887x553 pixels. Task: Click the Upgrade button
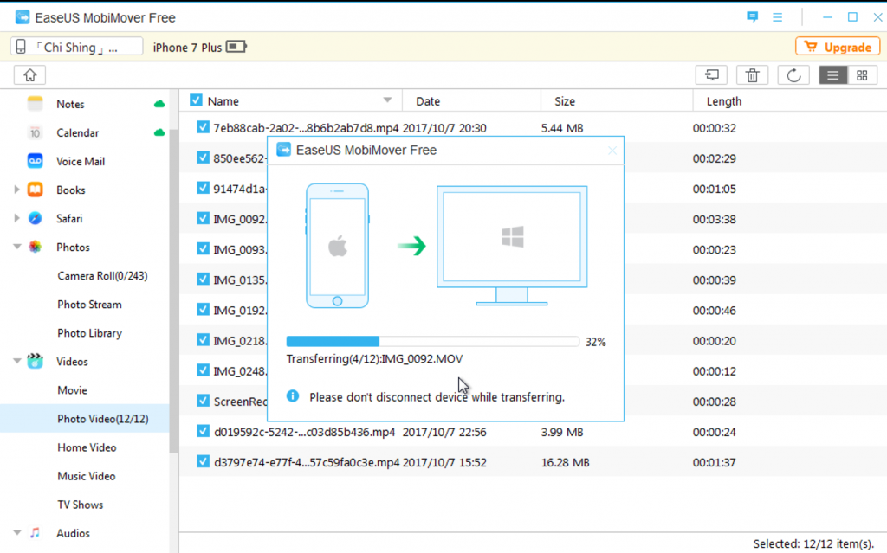pyautogui.click(x=838, y=47)
